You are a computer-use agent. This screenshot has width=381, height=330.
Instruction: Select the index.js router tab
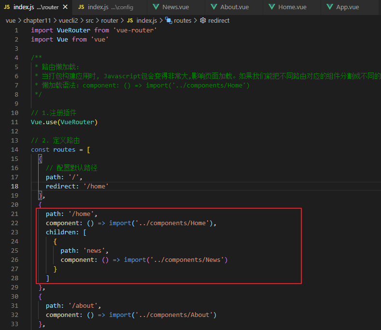coord(36,7)
